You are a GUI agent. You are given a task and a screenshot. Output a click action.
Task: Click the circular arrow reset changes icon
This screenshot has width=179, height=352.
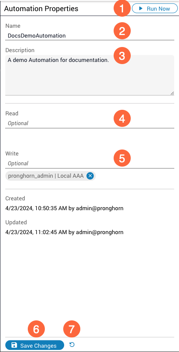coord(72,345)
